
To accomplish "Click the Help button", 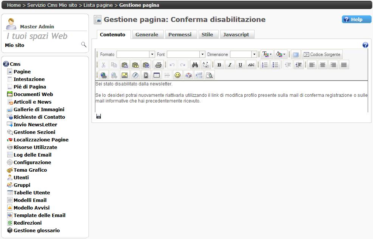I will 356,20.
